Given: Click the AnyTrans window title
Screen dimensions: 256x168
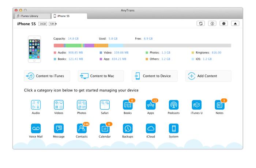Looking at the screenshot, I should tap(128, 10).
